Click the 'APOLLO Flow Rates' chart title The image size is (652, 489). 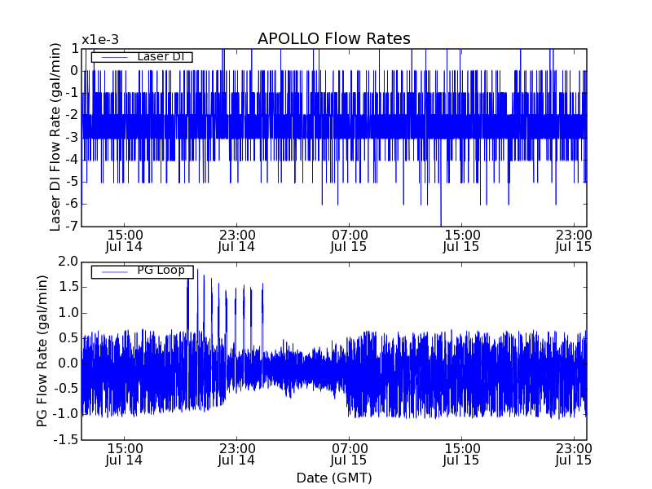coord(334,38)
